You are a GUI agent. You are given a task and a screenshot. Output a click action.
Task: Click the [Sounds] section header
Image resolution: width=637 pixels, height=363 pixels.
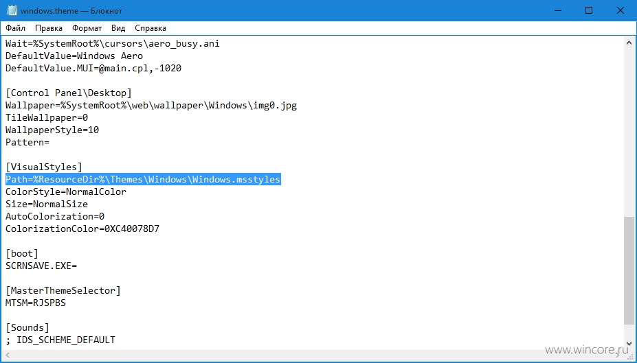[27, 327]
